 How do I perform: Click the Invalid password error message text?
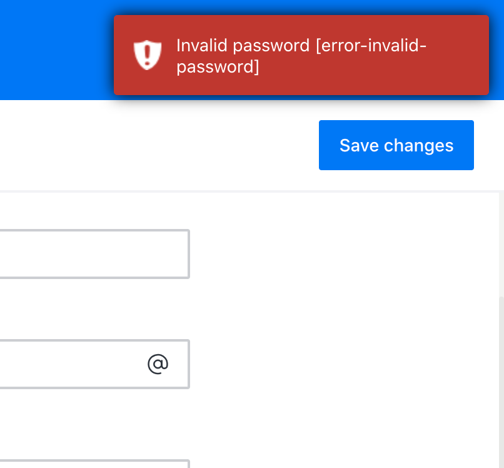pyautogui.click(x=301, y=55)
